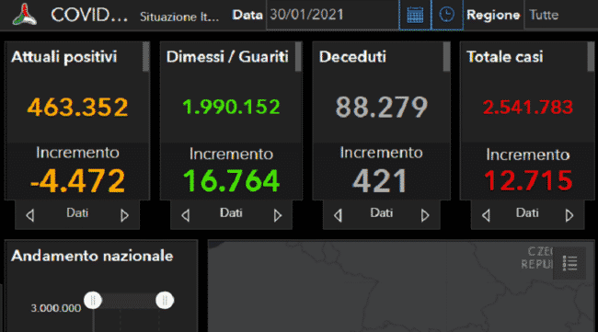Image resolution: width=598 pixels, height=332 pixels.
Task: Open the Regione dropdown showing Tutte
Action: (560, 16)
